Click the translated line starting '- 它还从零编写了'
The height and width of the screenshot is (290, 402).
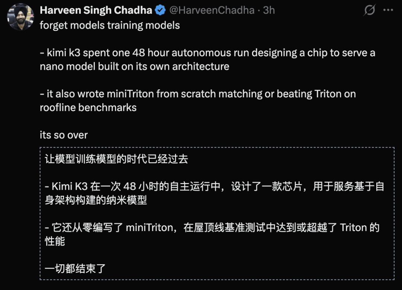[x=212, y=228]
